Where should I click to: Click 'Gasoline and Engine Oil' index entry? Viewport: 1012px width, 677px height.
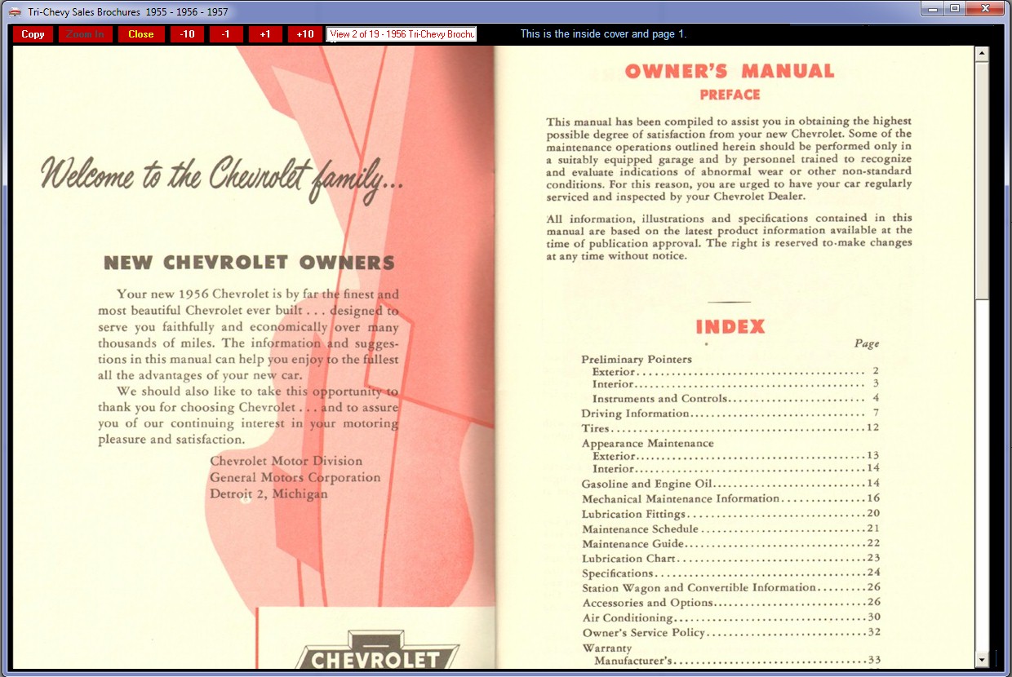730,484
